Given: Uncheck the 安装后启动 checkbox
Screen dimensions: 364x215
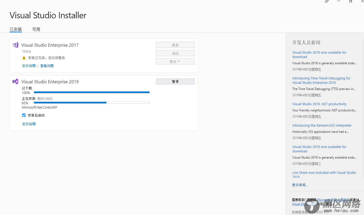Looking at the screenshot, I should (x=24, y=115).
